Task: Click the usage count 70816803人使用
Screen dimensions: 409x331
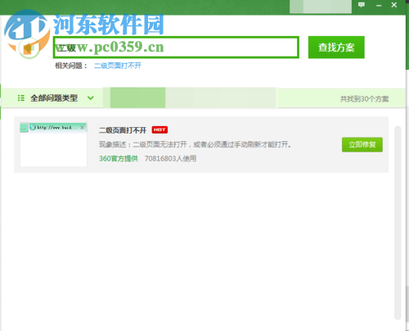Action: pos(170,159)
